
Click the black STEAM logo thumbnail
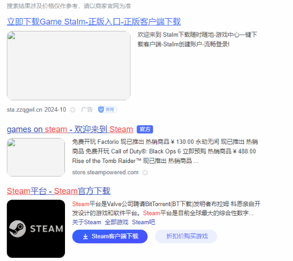click(36, 229)
